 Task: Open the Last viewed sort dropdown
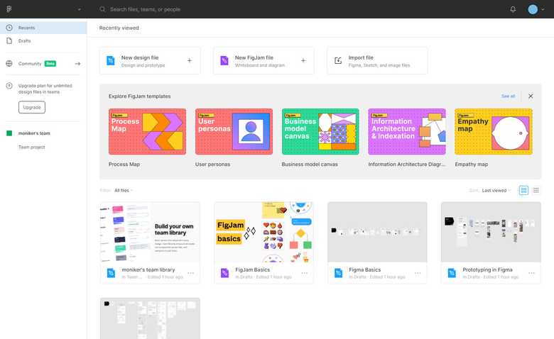pos(496,190)
